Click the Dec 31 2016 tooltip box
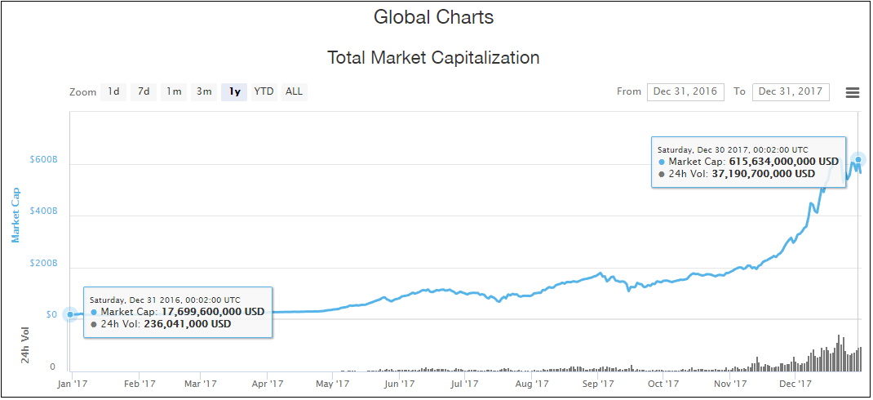The height and width of the screenshot is (400, 873). click(x=177, y=312)
